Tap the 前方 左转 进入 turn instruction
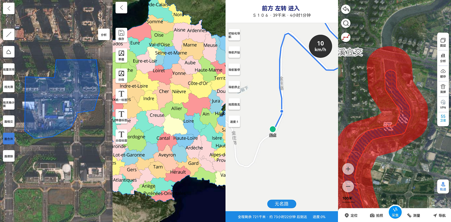The width and height of the screenshot is (451, 222). (281, 8)
